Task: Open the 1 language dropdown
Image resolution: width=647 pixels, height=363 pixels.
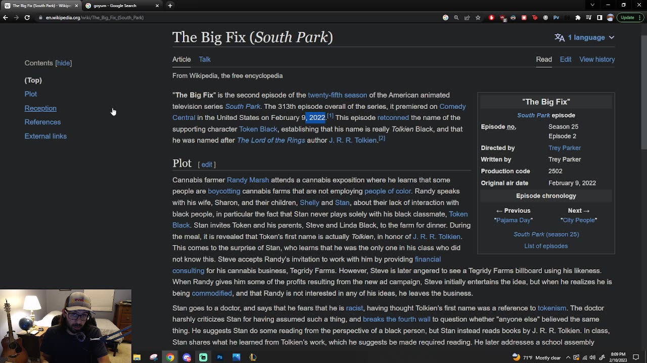Action: 584,37
